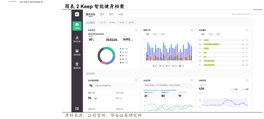The width and height of the screenshot is (264, 119).
Task: Expand the 运动准备程度 card to fullscreen
Action: pyautogui.click(x=136, y=81)
